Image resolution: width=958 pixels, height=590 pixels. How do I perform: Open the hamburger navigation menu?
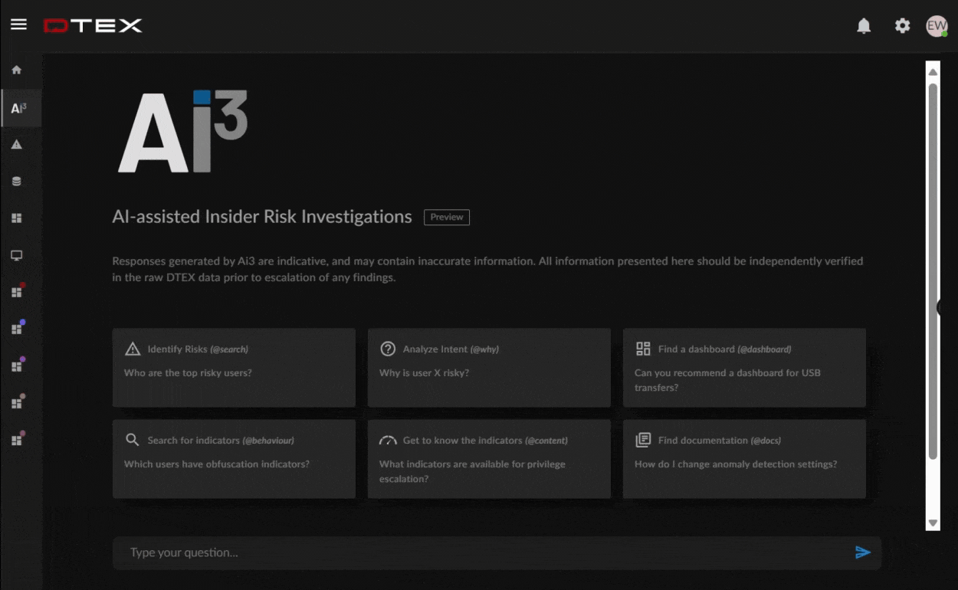point(18,25)
